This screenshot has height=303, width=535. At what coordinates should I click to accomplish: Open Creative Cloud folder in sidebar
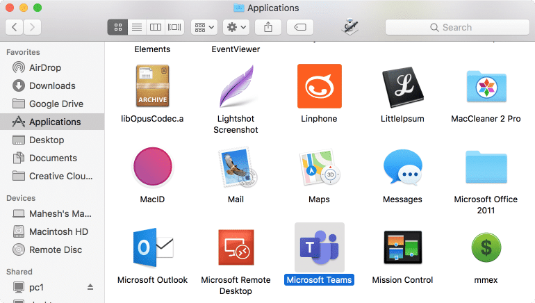click(52, 176)
